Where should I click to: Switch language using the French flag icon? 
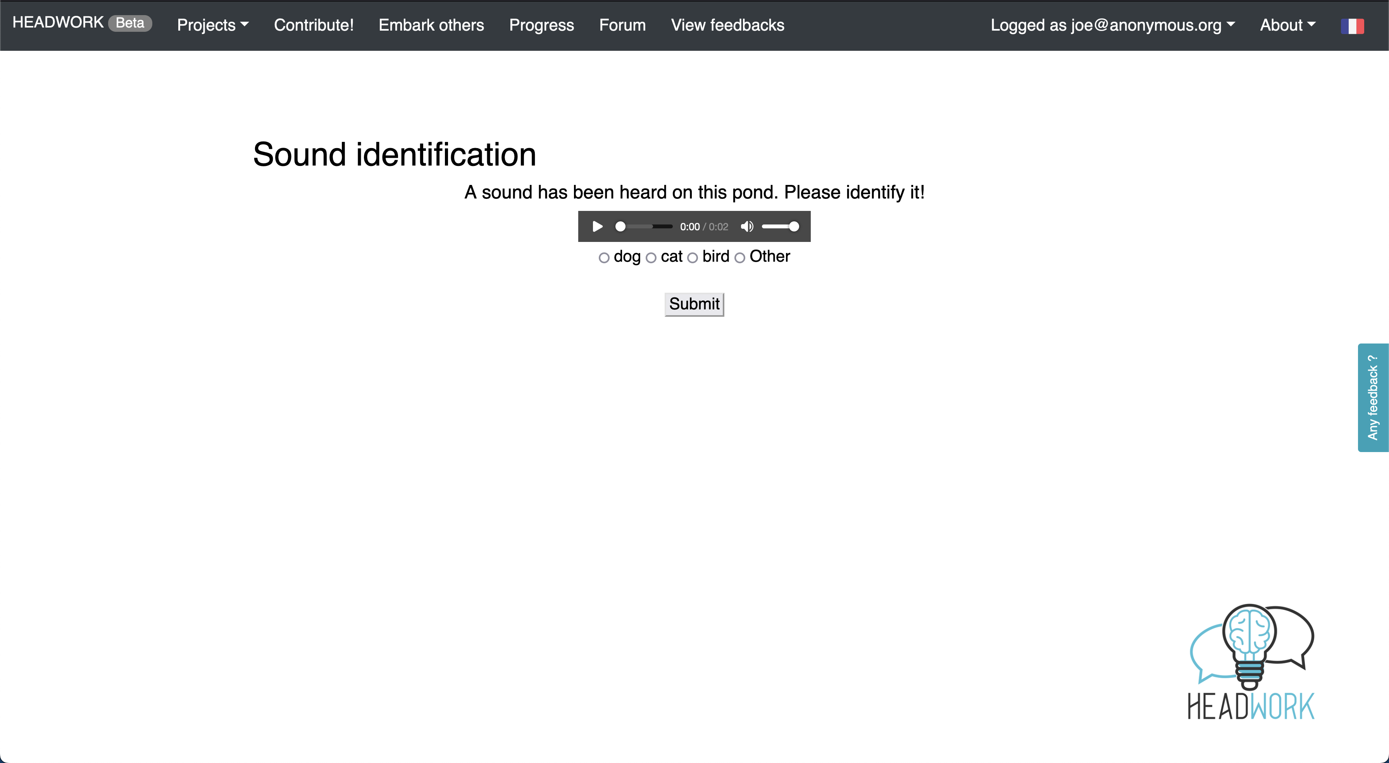1352,26
